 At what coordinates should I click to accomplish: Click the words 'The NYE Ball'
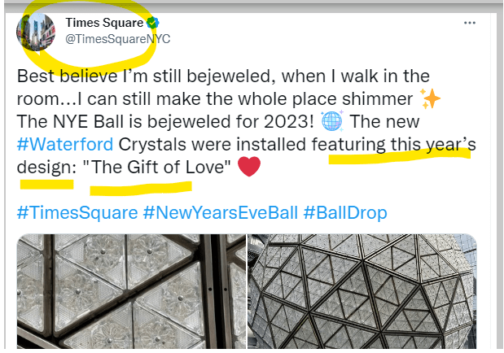(x=66, y=123)
